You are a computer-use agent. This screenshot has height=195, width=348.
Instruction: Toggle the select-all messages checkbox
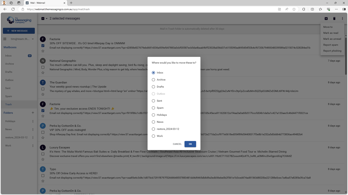coord(43,18)
